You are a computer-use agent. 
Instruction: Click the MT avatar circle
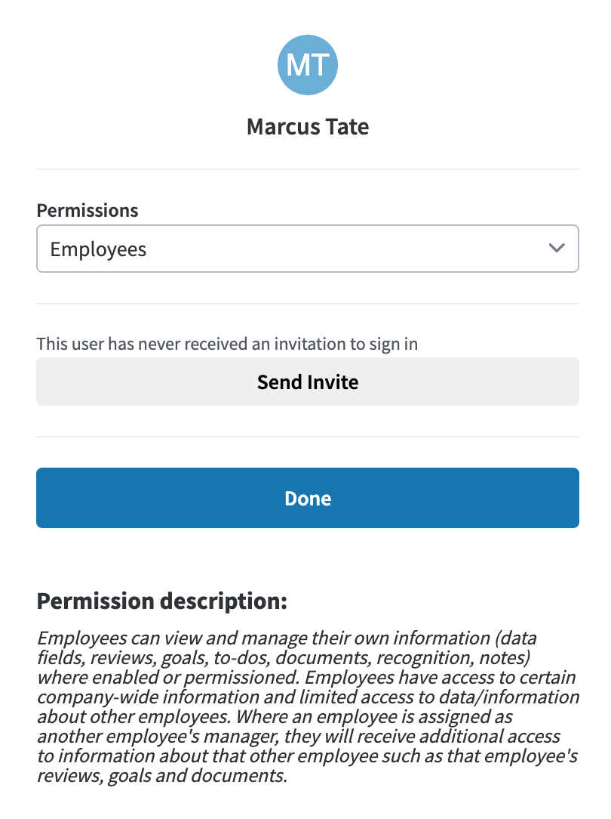[308, 65]
